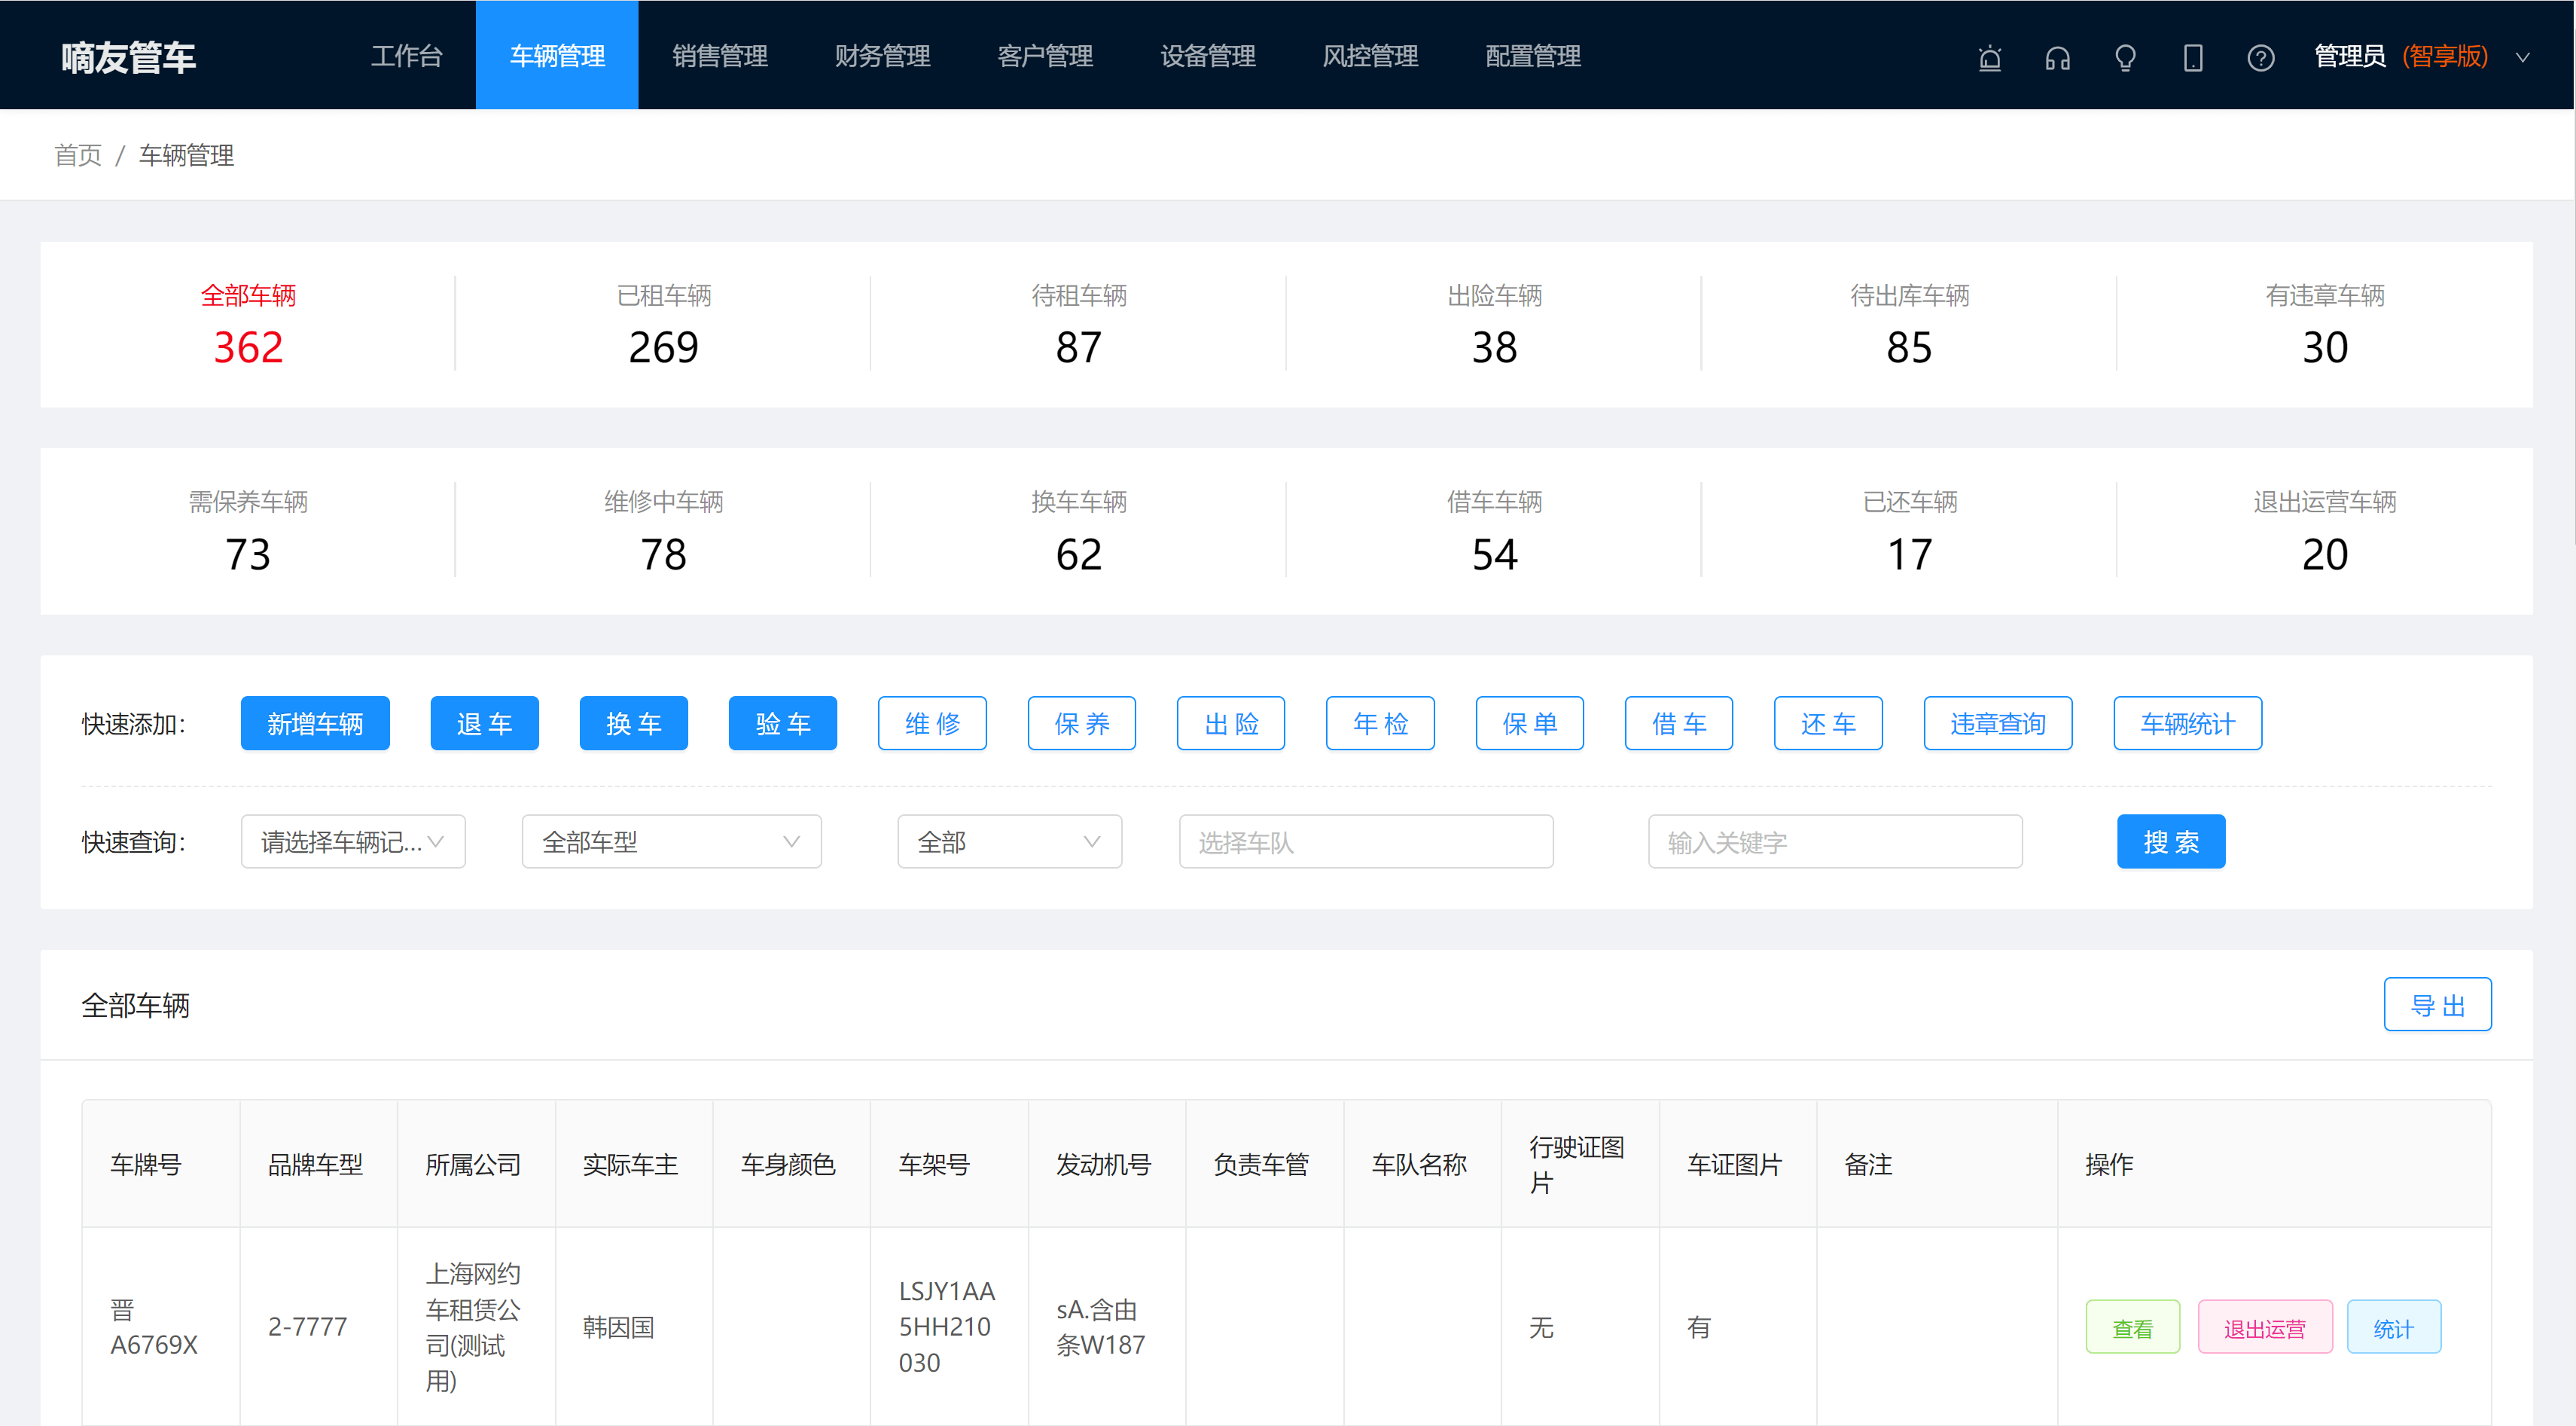The image size is (2576, 1426).
Task: Click the 保养 button
Action: 1082,722
